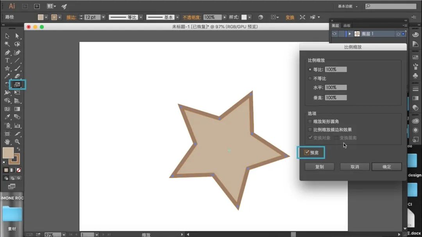Choose the Eyedropper tool

pos(7,117)
